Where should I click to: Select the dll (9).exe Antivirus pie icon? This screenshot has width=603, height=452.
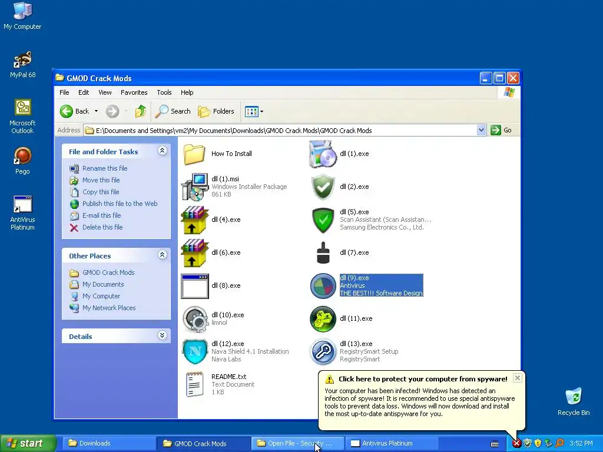[323, 286]
